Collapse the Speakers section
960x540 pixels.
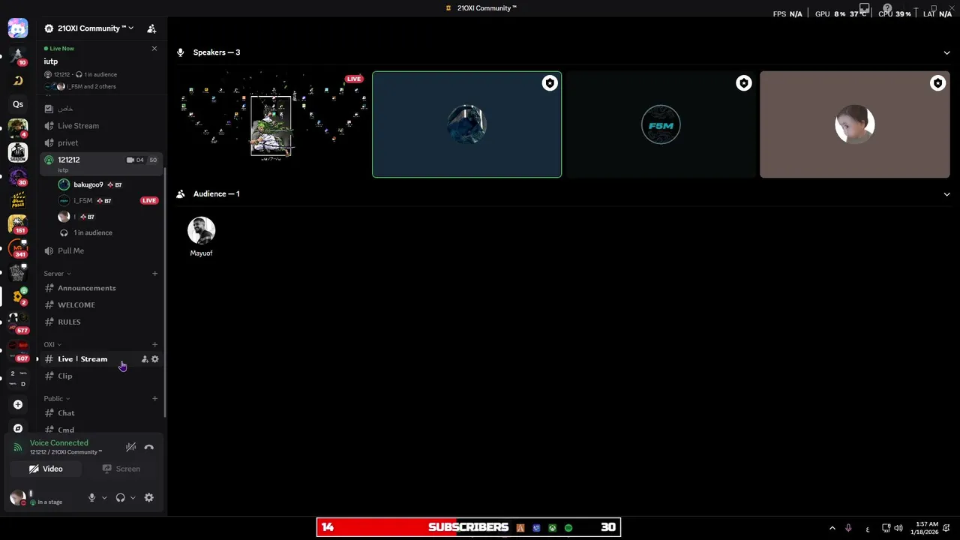pos(946,52)
